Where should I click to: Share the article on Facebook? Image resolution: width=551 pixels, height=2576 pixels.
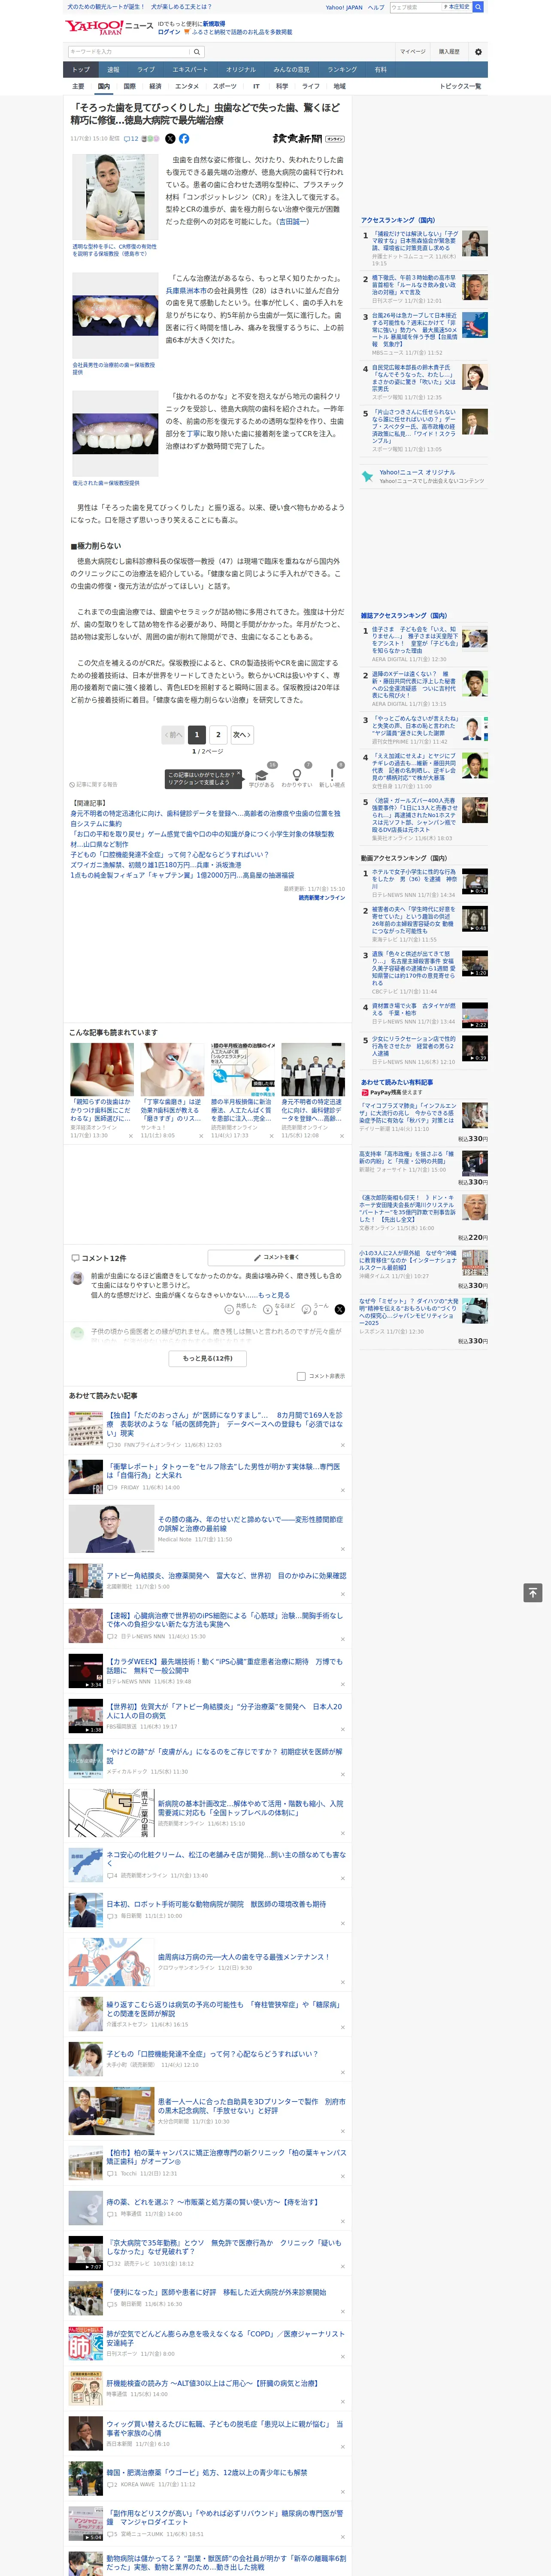(184, 139)
